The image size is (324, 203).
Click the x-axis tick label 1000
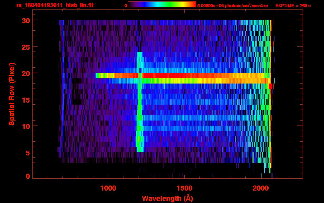click(108, 188)
